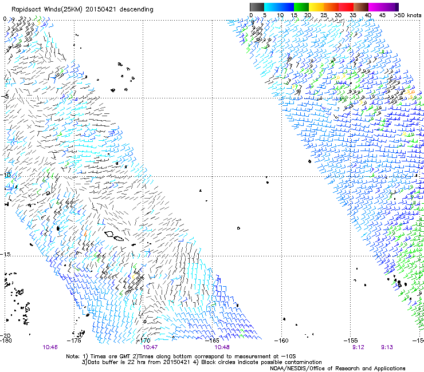Click the '-180' longitude axis label
The image size is (424, 372).
tap(6, 341)
